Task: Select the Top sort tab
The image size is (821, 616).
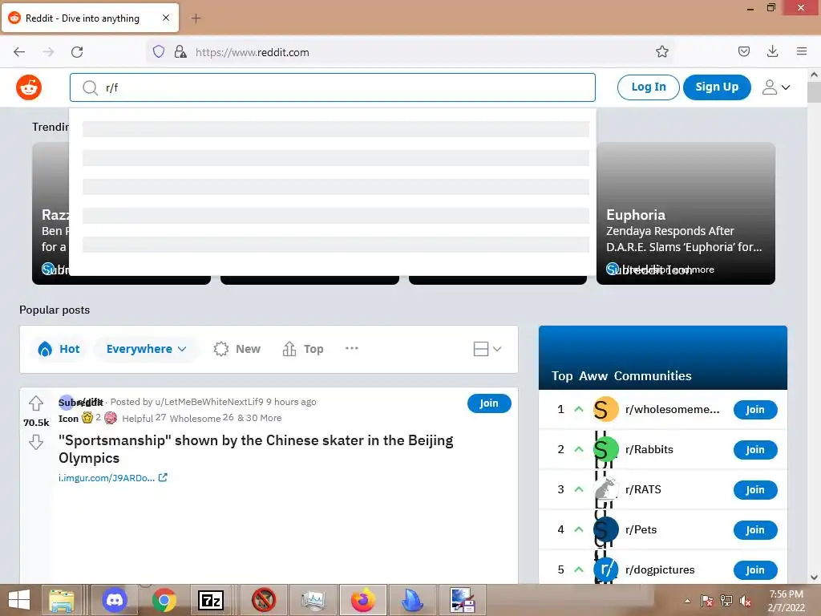Action: coord(303,349)
